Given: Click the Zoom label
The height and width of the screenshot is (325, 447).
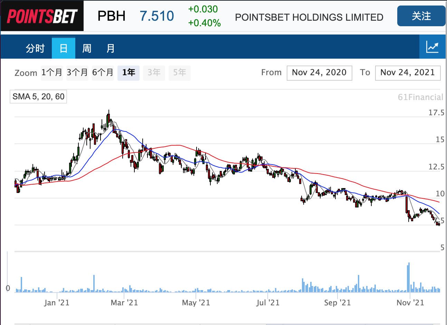Looking at the screenshot, I should pos(26,73).
